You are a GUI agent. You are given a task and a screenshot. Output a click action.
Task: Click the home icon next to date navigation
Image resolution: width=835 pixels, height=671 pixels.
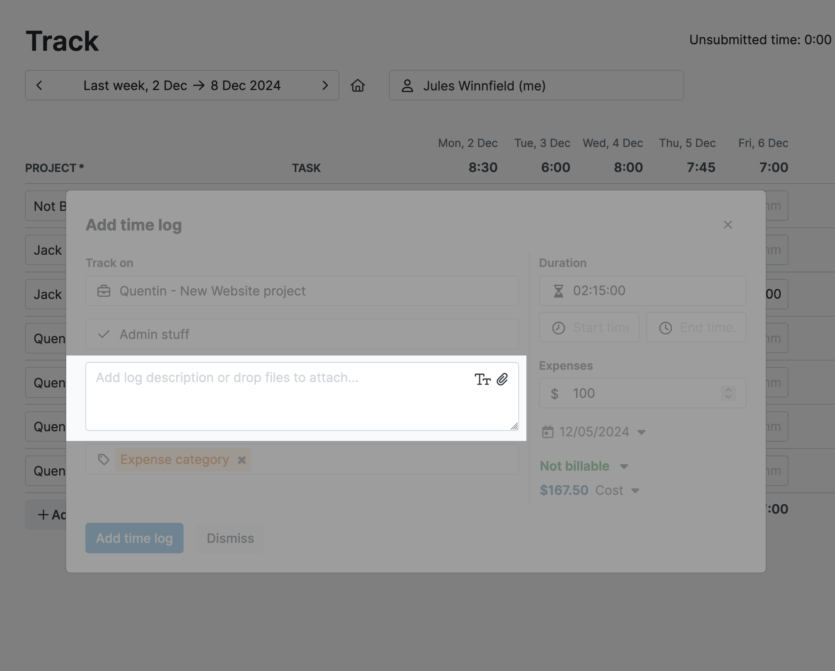coord(358,85)
